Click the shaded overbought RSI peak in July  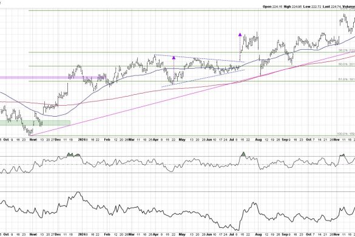(243, 154)
